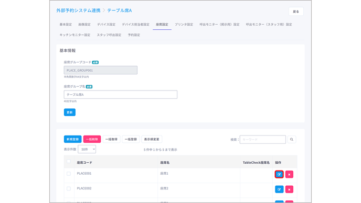Image resolution: width=361 pixels, height=203 pixels.
Task: Switch to the 画像設定 tab
Action: (84, 25)
